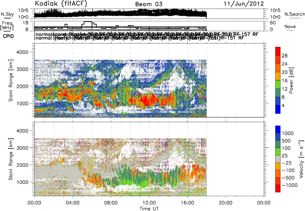Click the "2000" tick label of the velocity panel

point(22,165)
